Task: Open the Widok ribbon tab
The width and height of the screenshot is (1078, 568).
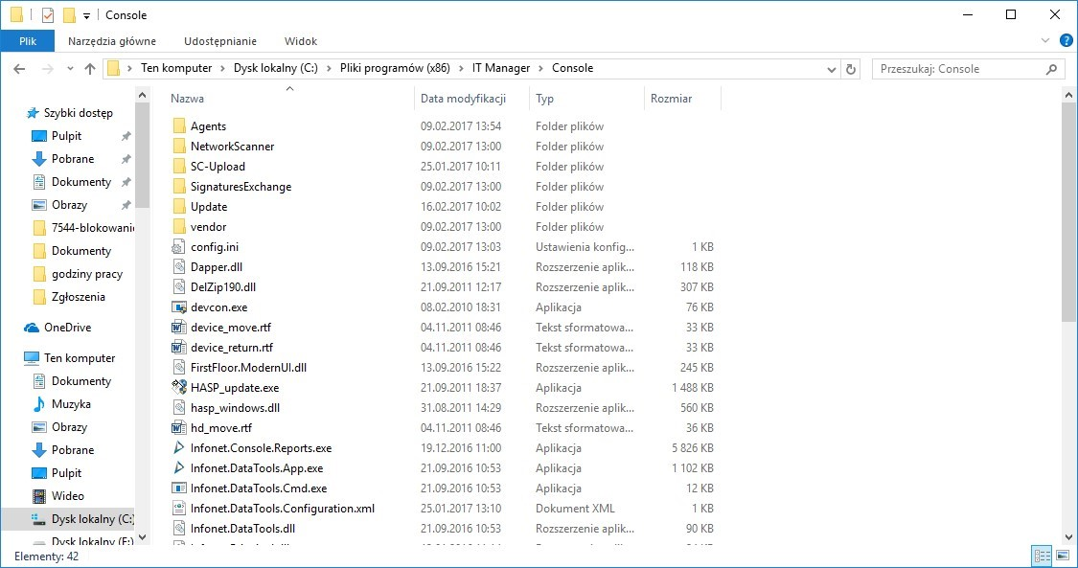Action: [301, 41]
